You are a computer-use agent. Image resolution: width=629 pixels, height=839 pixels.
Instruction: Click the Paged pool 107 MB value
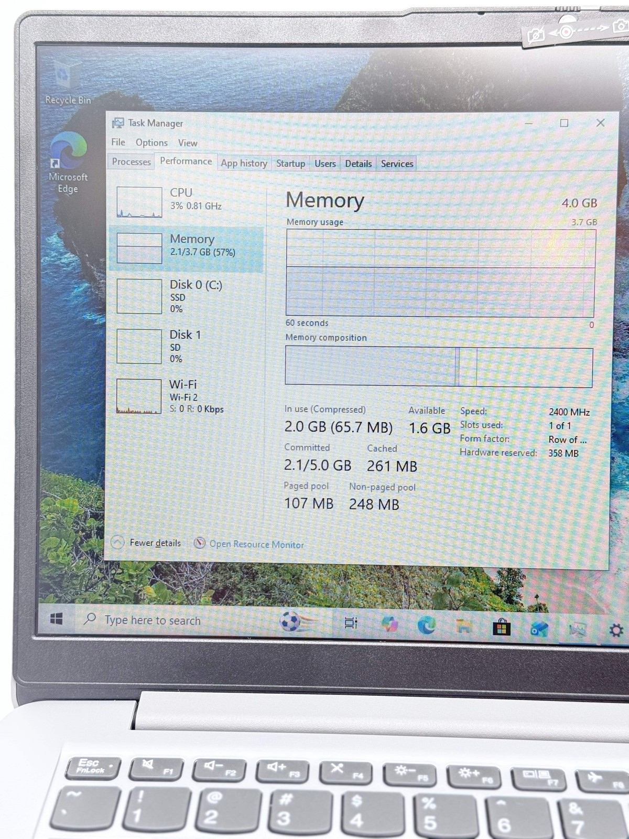pyautogui.click(x=309, y=503)
